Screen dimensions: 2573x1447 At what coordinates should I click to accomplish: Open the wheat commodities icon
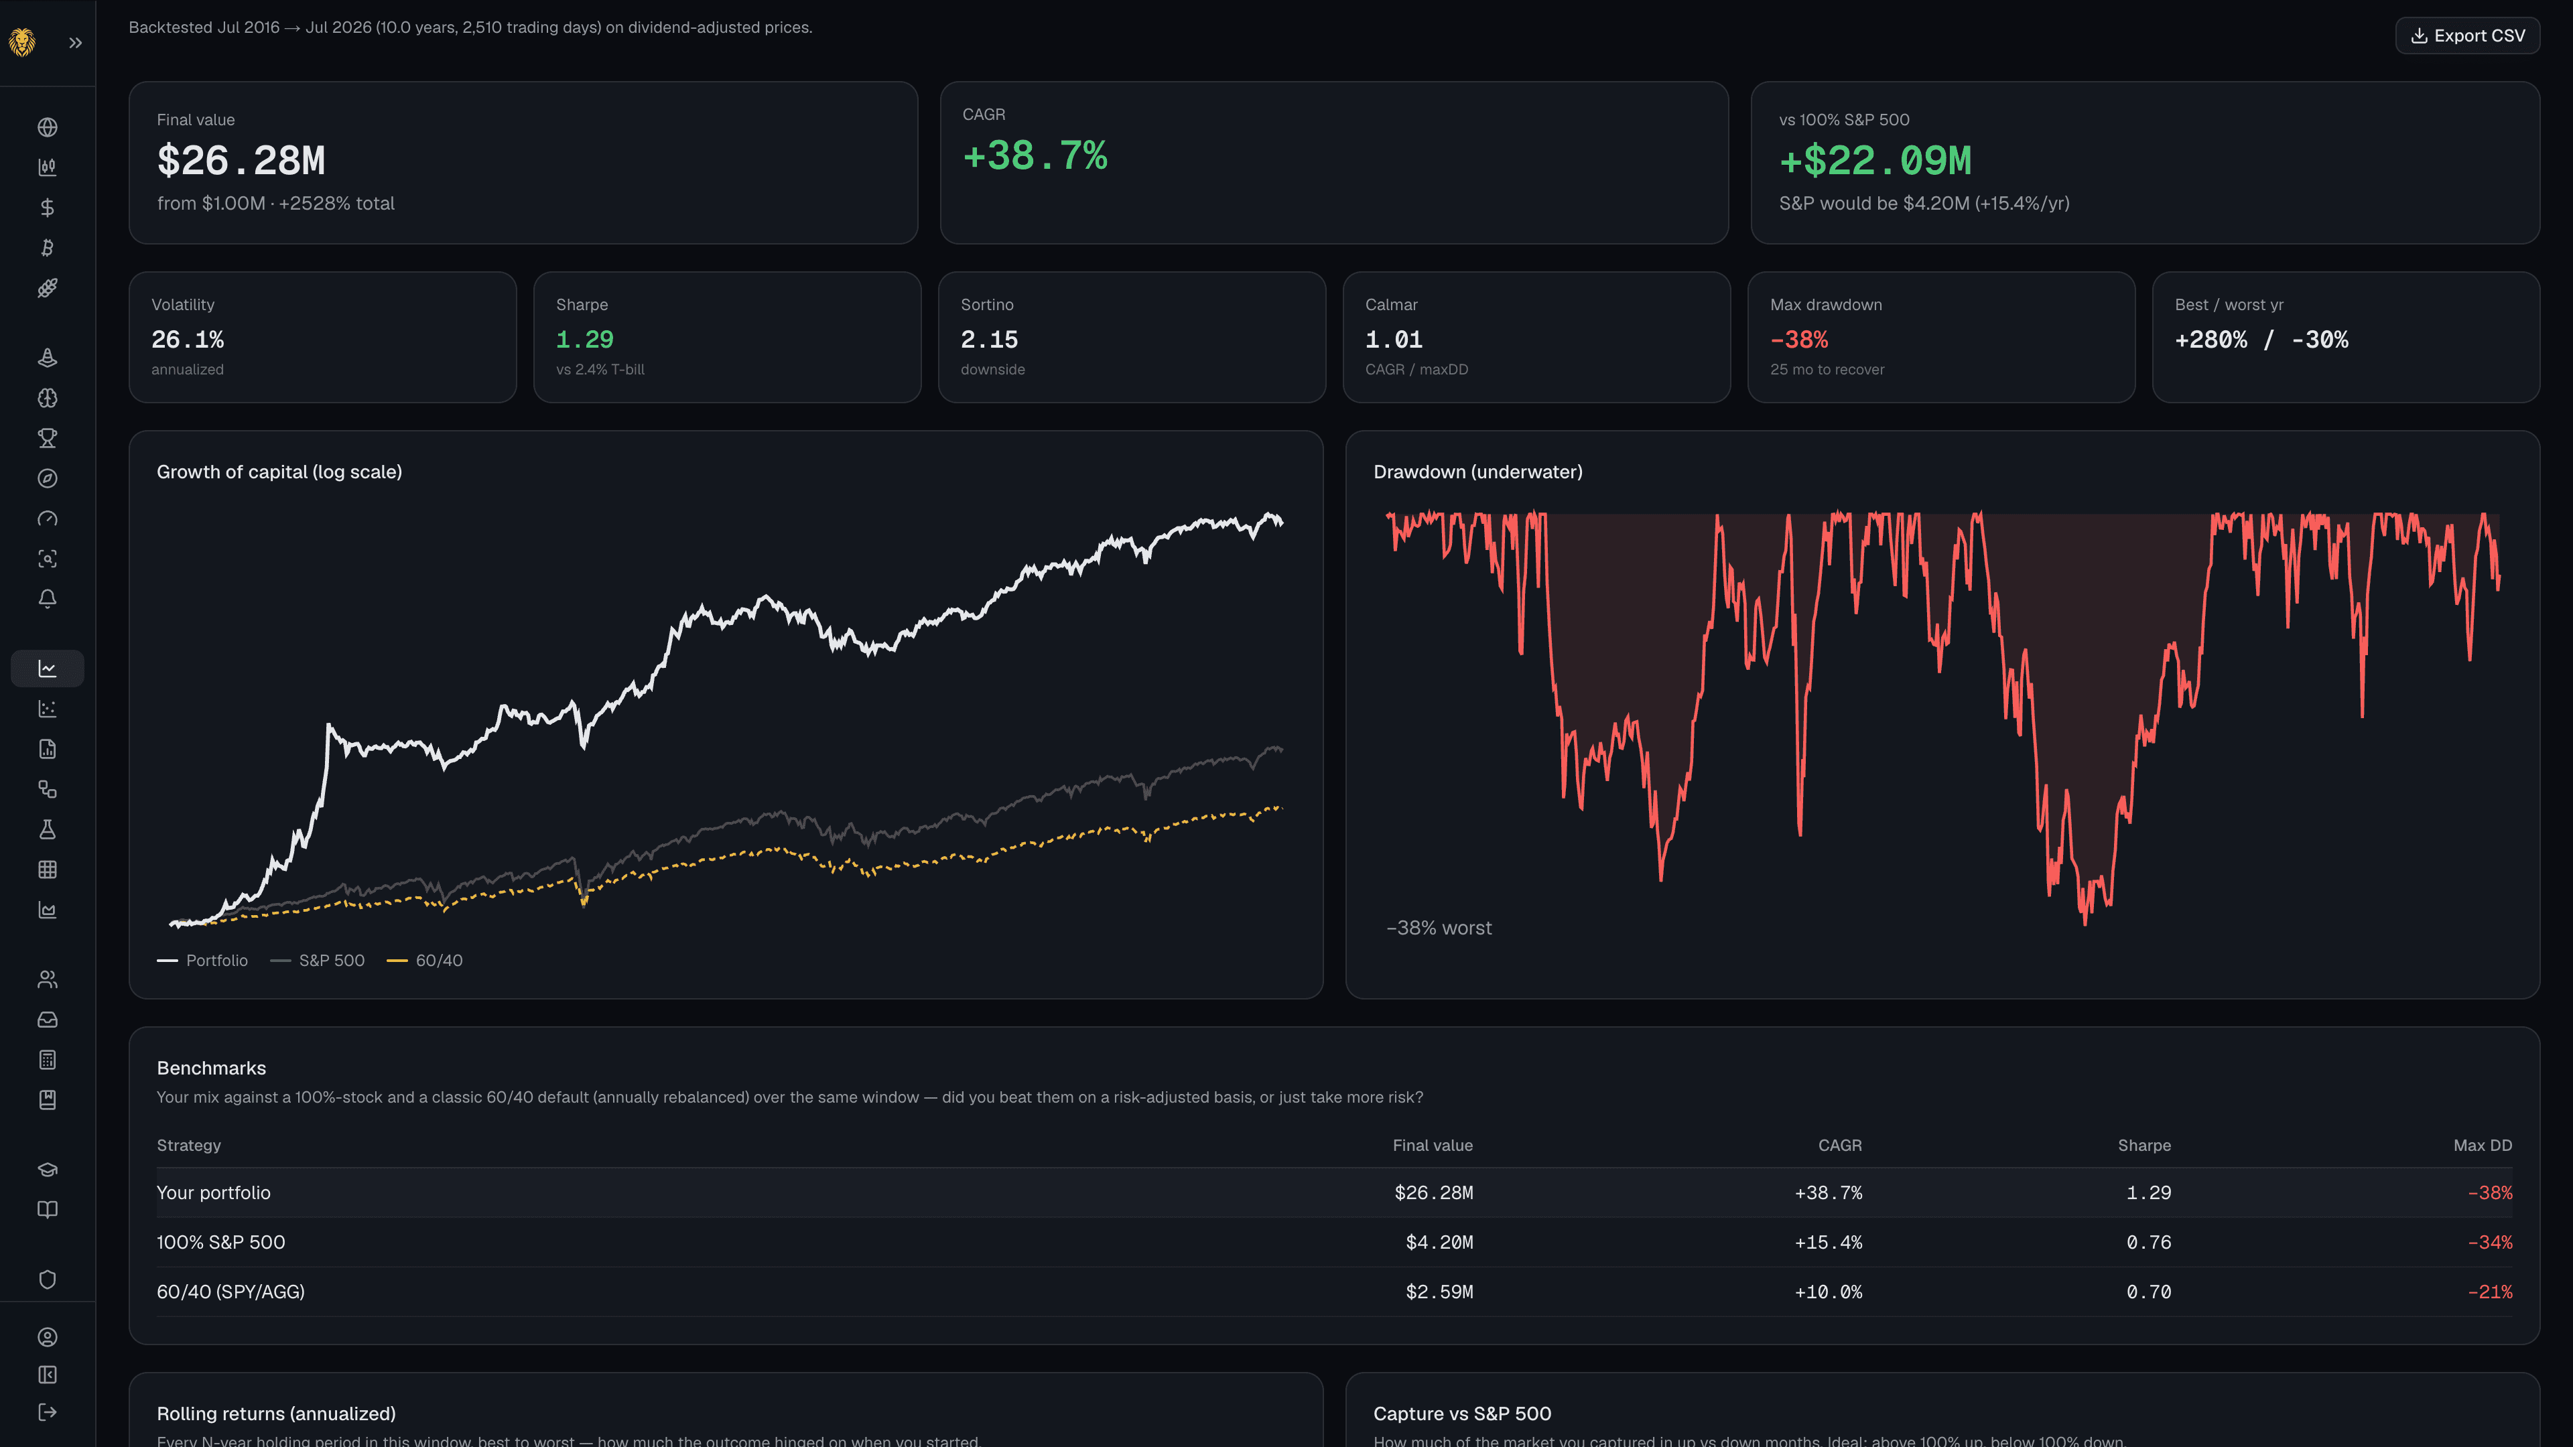(47, 287)
